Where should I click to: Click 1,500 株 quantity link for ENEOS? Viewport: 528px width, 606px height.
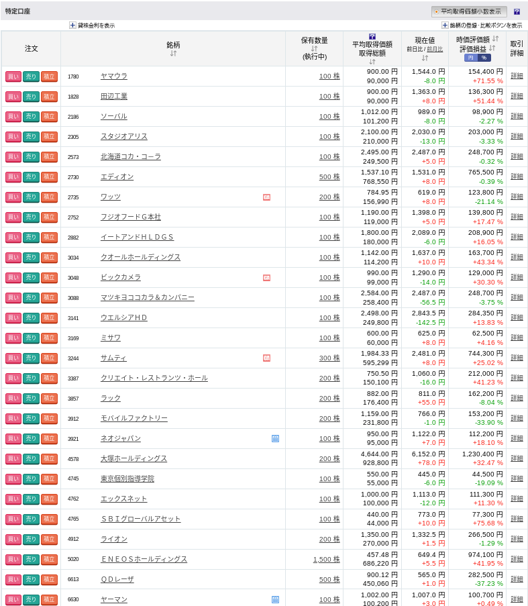(326, 559)
